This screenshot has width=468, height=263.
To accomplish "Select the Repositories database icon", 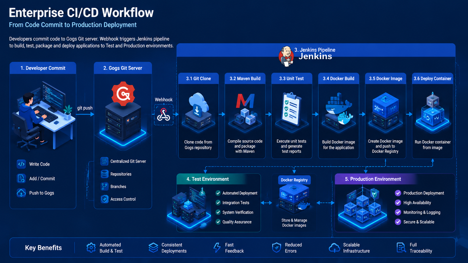I will tap(104, 174).
